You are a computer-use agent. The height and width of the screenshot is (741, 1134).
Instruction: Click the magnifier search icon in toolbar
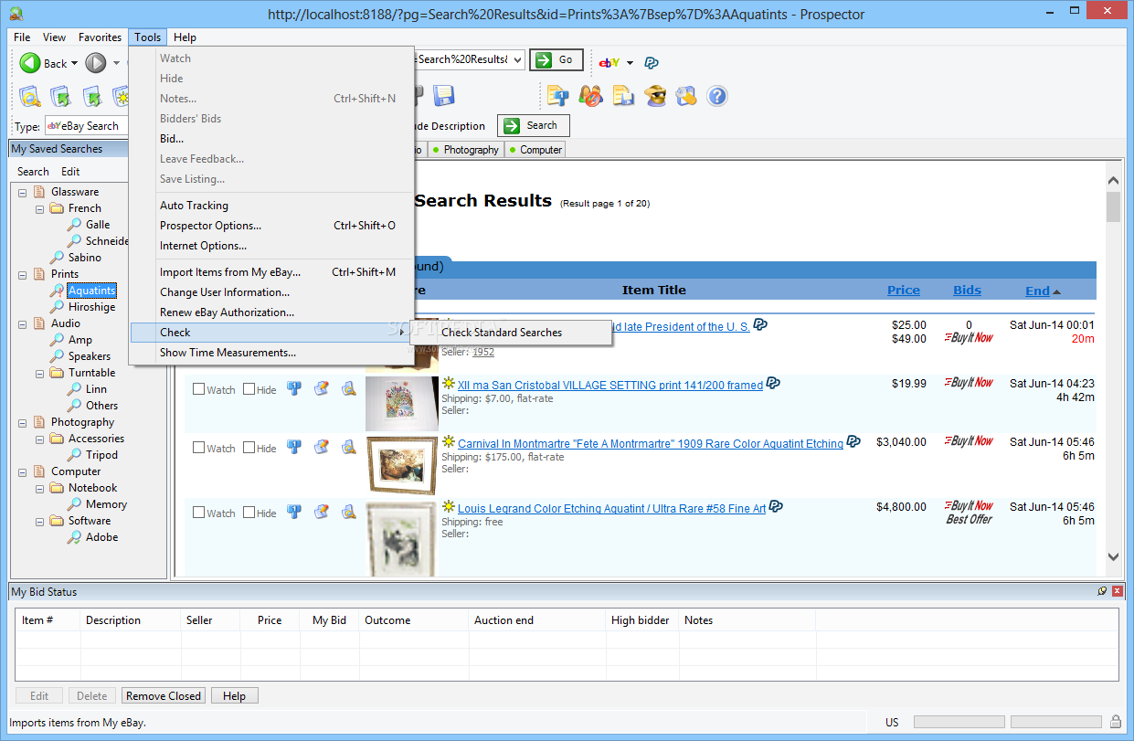coord(30,96)
